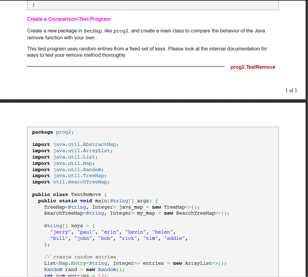Click the page indicator showing 1 of 3
This screenshot has height=277, width=308.
[291, 90]
